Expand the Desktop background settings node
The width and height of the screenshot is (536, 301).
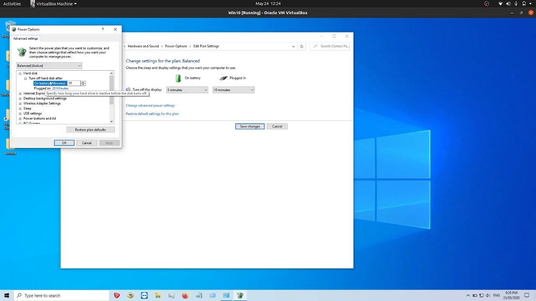(x=20, y=99)
